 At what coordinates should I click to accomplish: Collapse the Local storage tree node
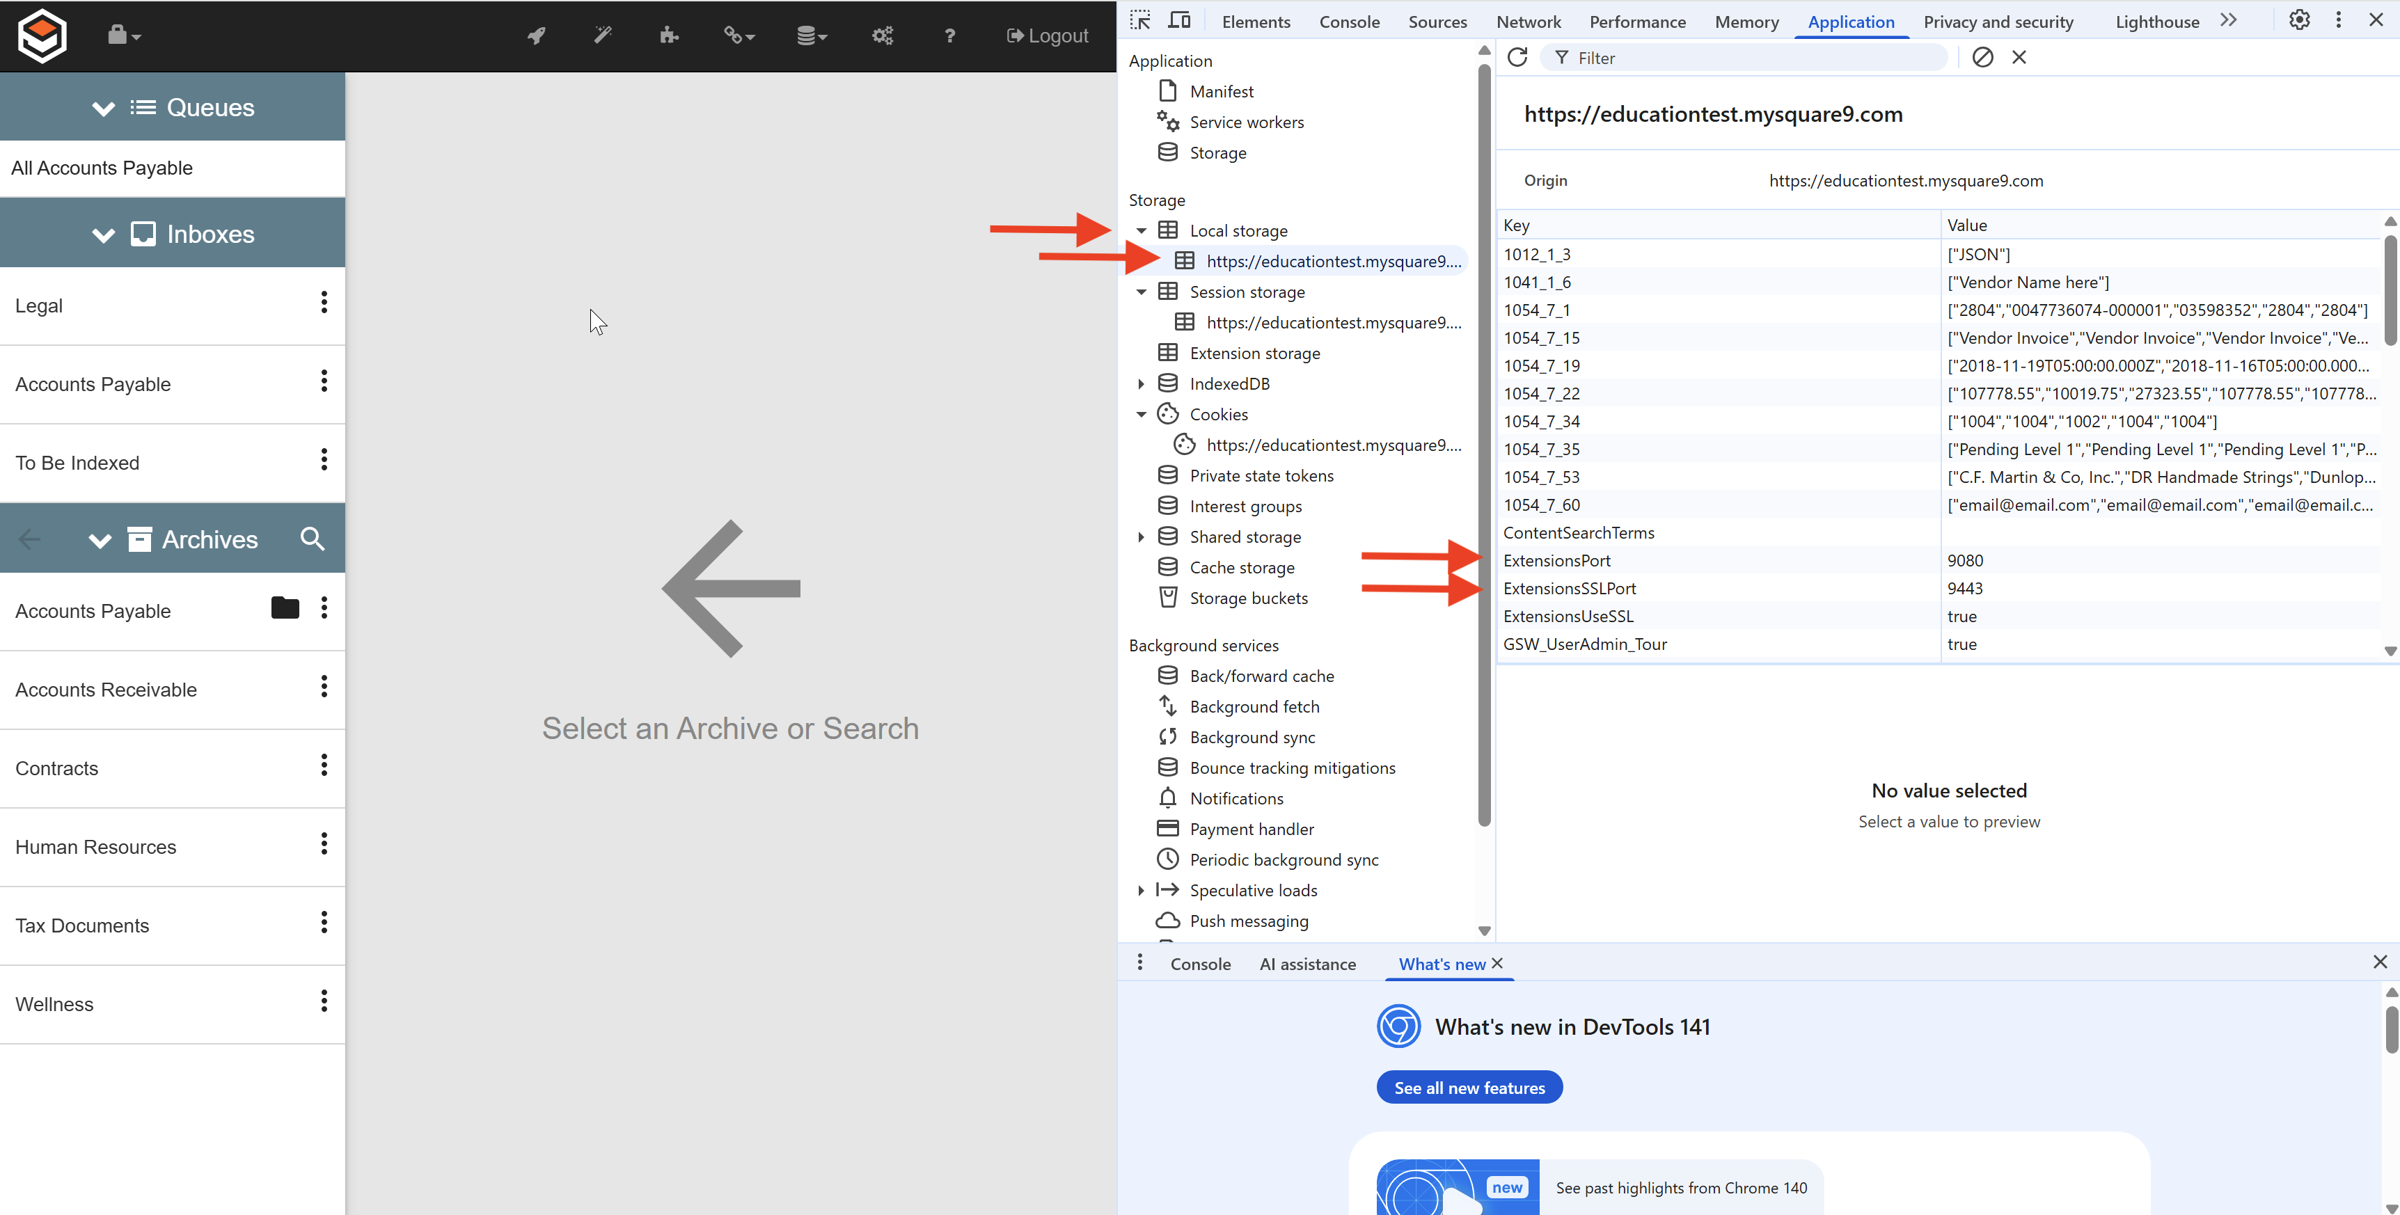coord(1142,230)
